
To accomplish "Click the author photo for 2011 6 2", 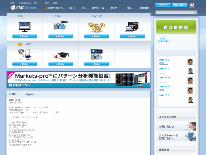I will 190,62.
